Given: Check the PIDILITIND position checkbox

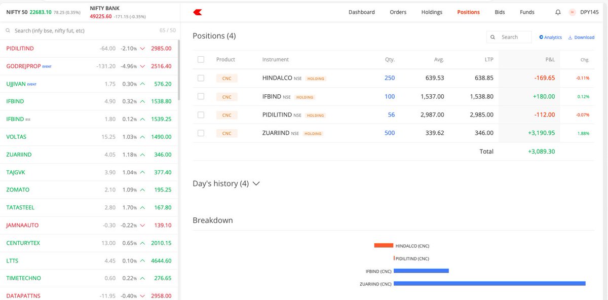Looking at the screenshot, I should point(201,115).
